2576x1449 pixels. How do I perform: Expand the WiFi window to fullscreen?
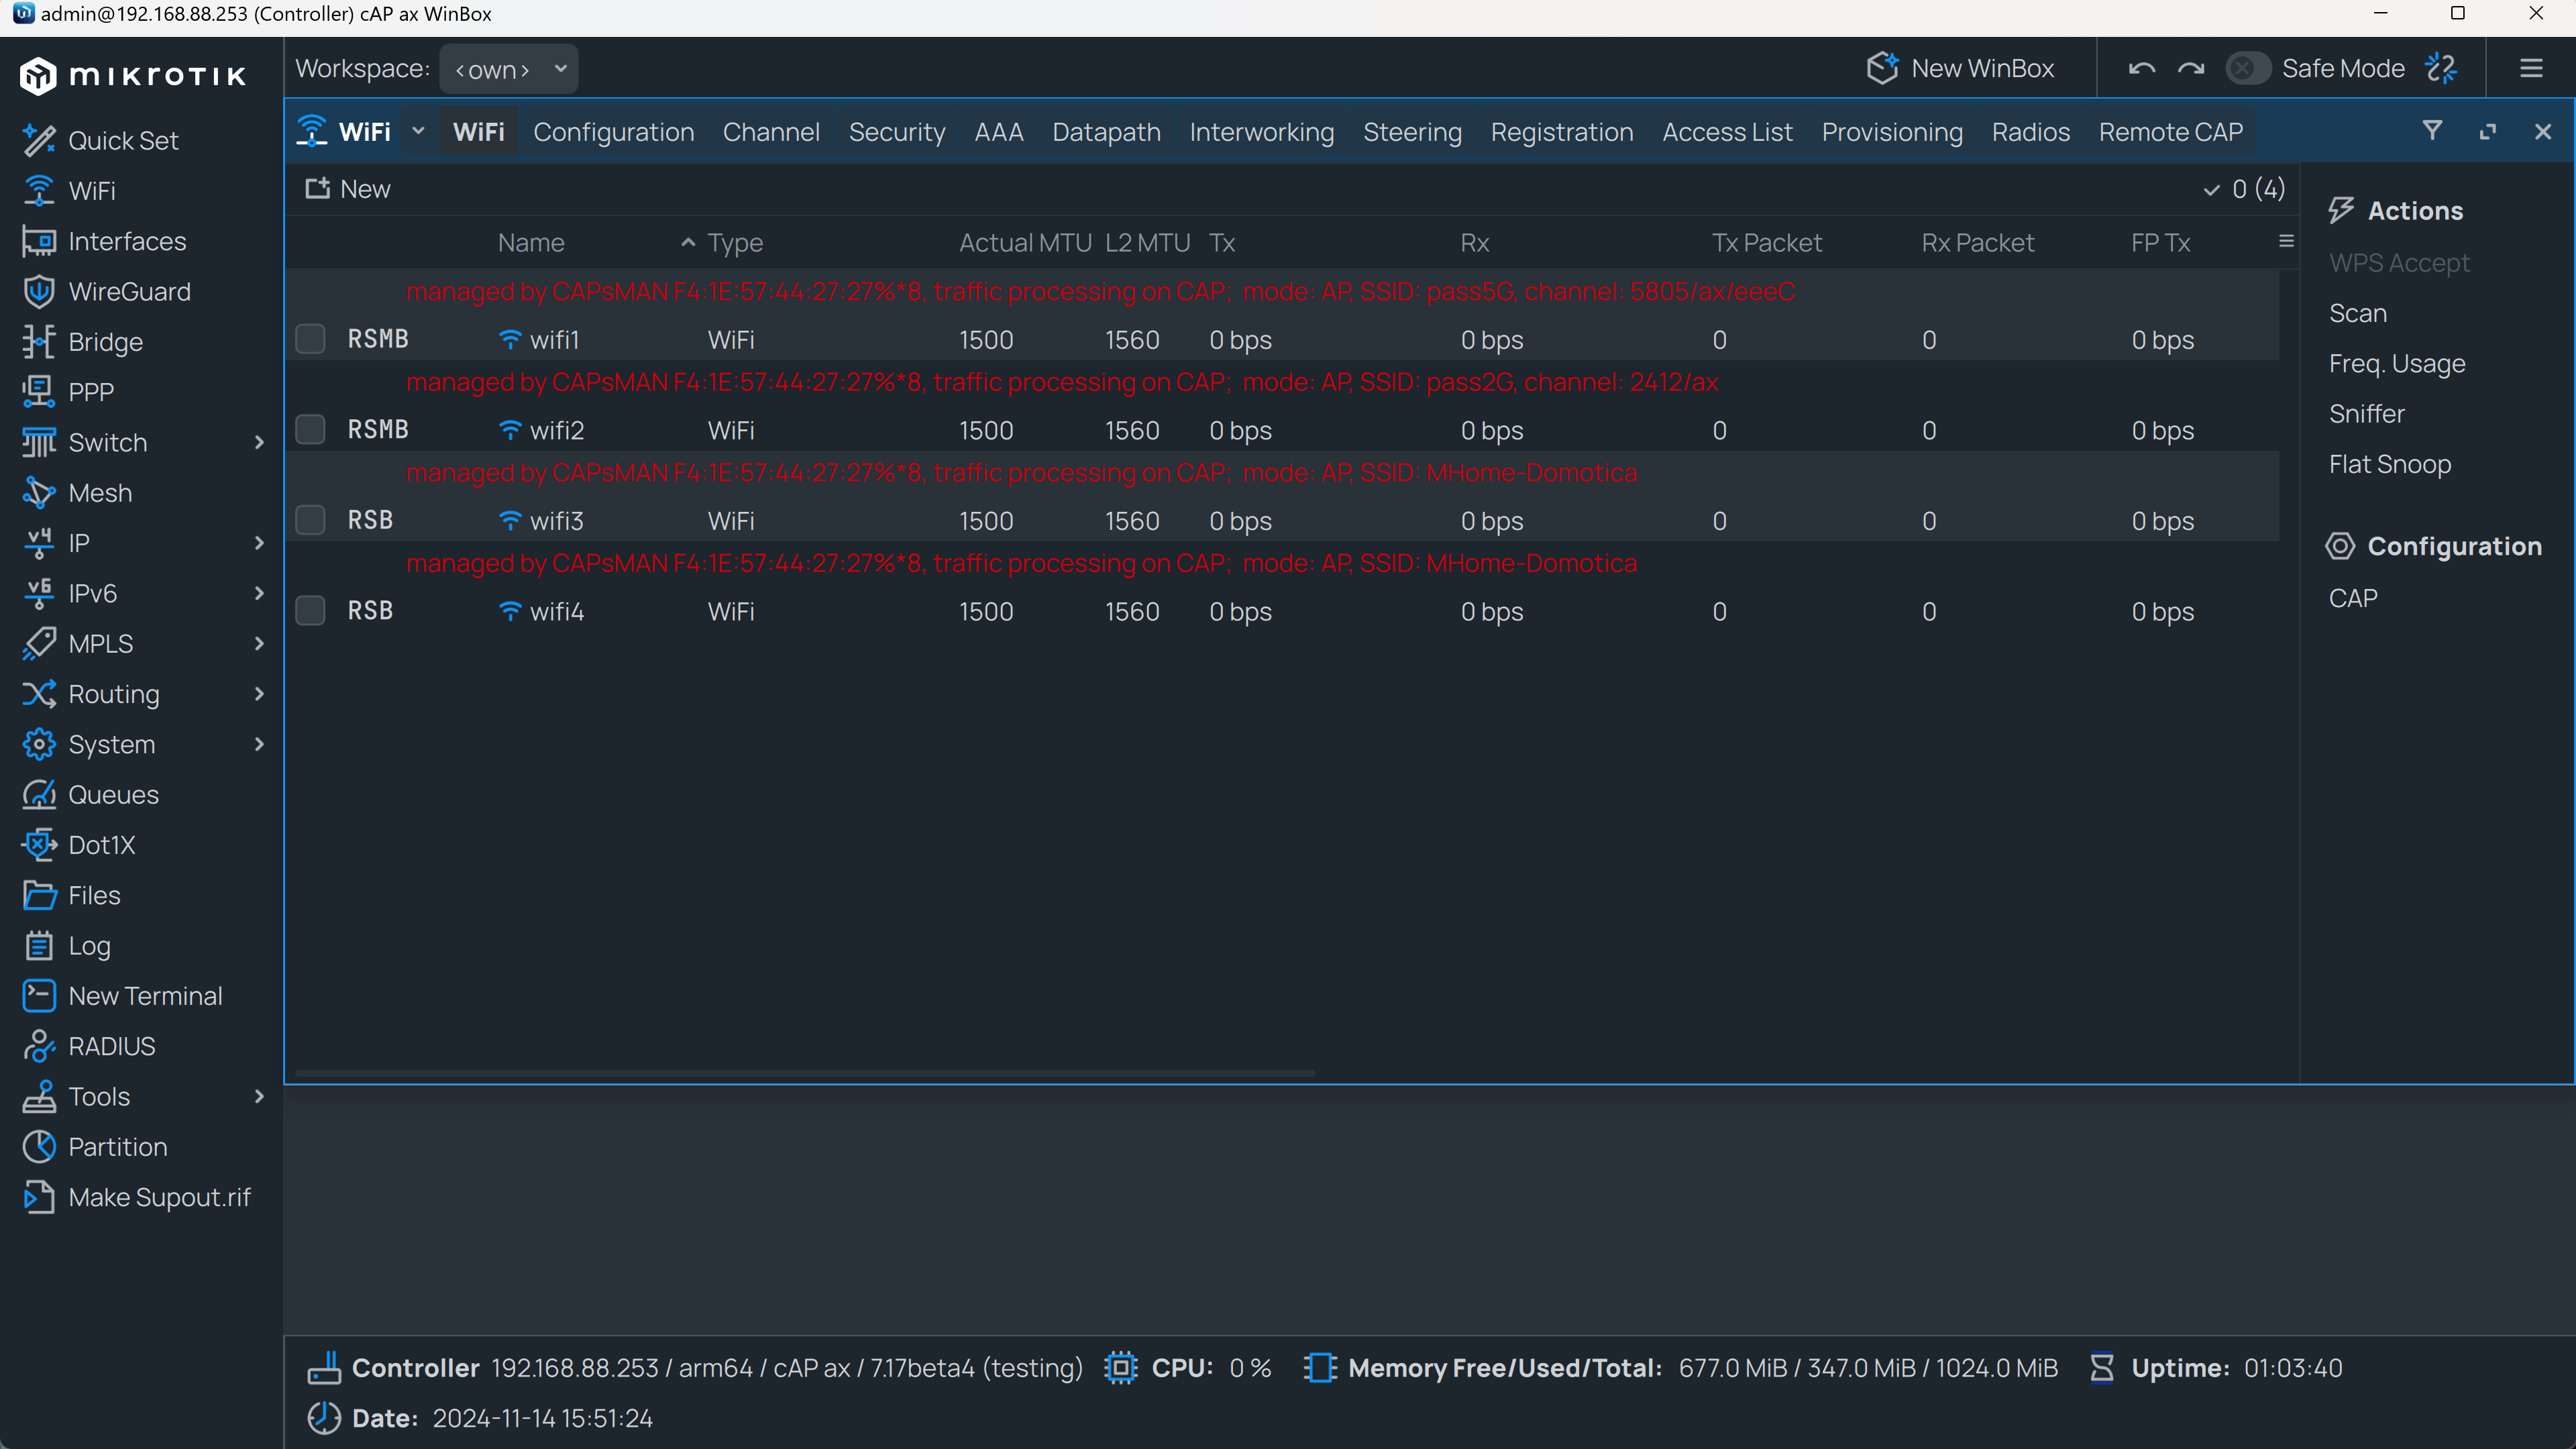click(2488, 131)
